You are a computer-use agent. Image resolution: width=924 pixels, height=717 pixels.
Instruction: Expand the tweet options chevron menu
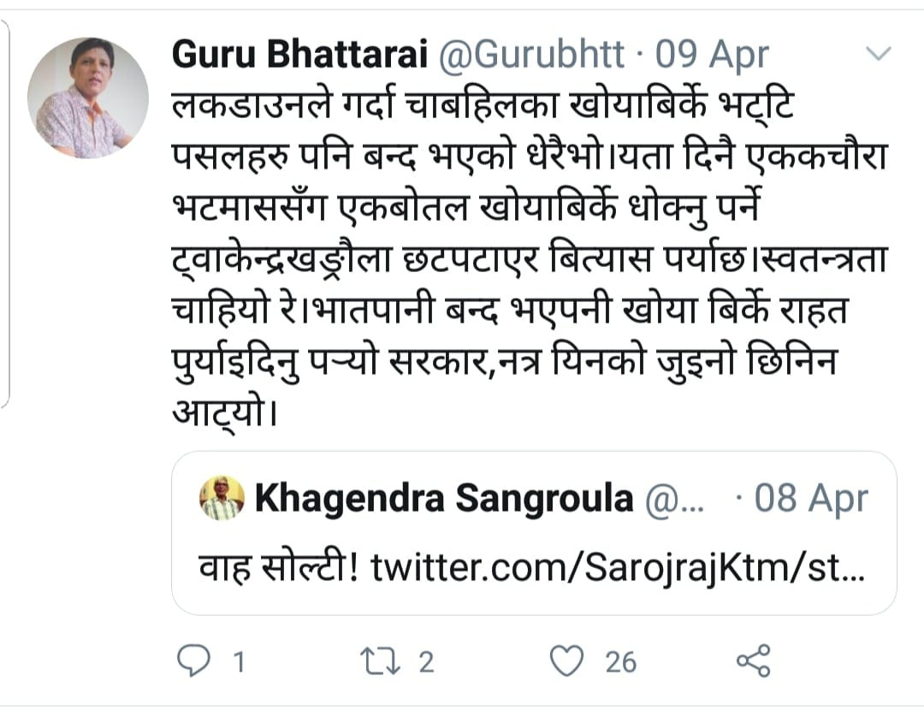879,55
